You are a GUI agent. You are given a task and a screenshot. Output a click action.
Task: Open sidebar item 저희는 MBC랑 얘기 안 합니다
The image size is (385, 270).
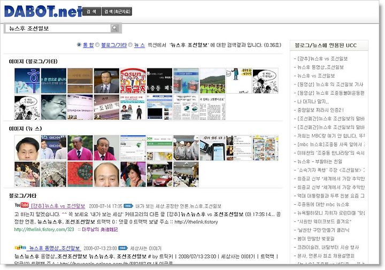click(331, 136)
